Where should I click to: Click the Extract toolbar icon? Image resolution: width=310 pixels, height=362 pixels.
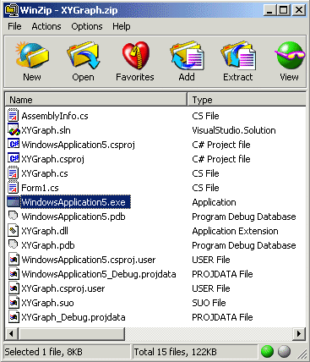[238, 56]
